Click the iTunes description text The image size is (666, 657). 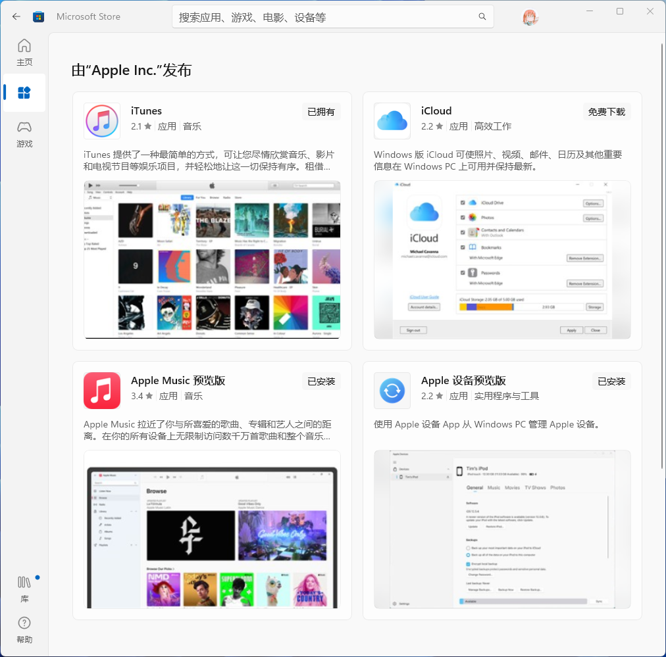tap(209, 160)
